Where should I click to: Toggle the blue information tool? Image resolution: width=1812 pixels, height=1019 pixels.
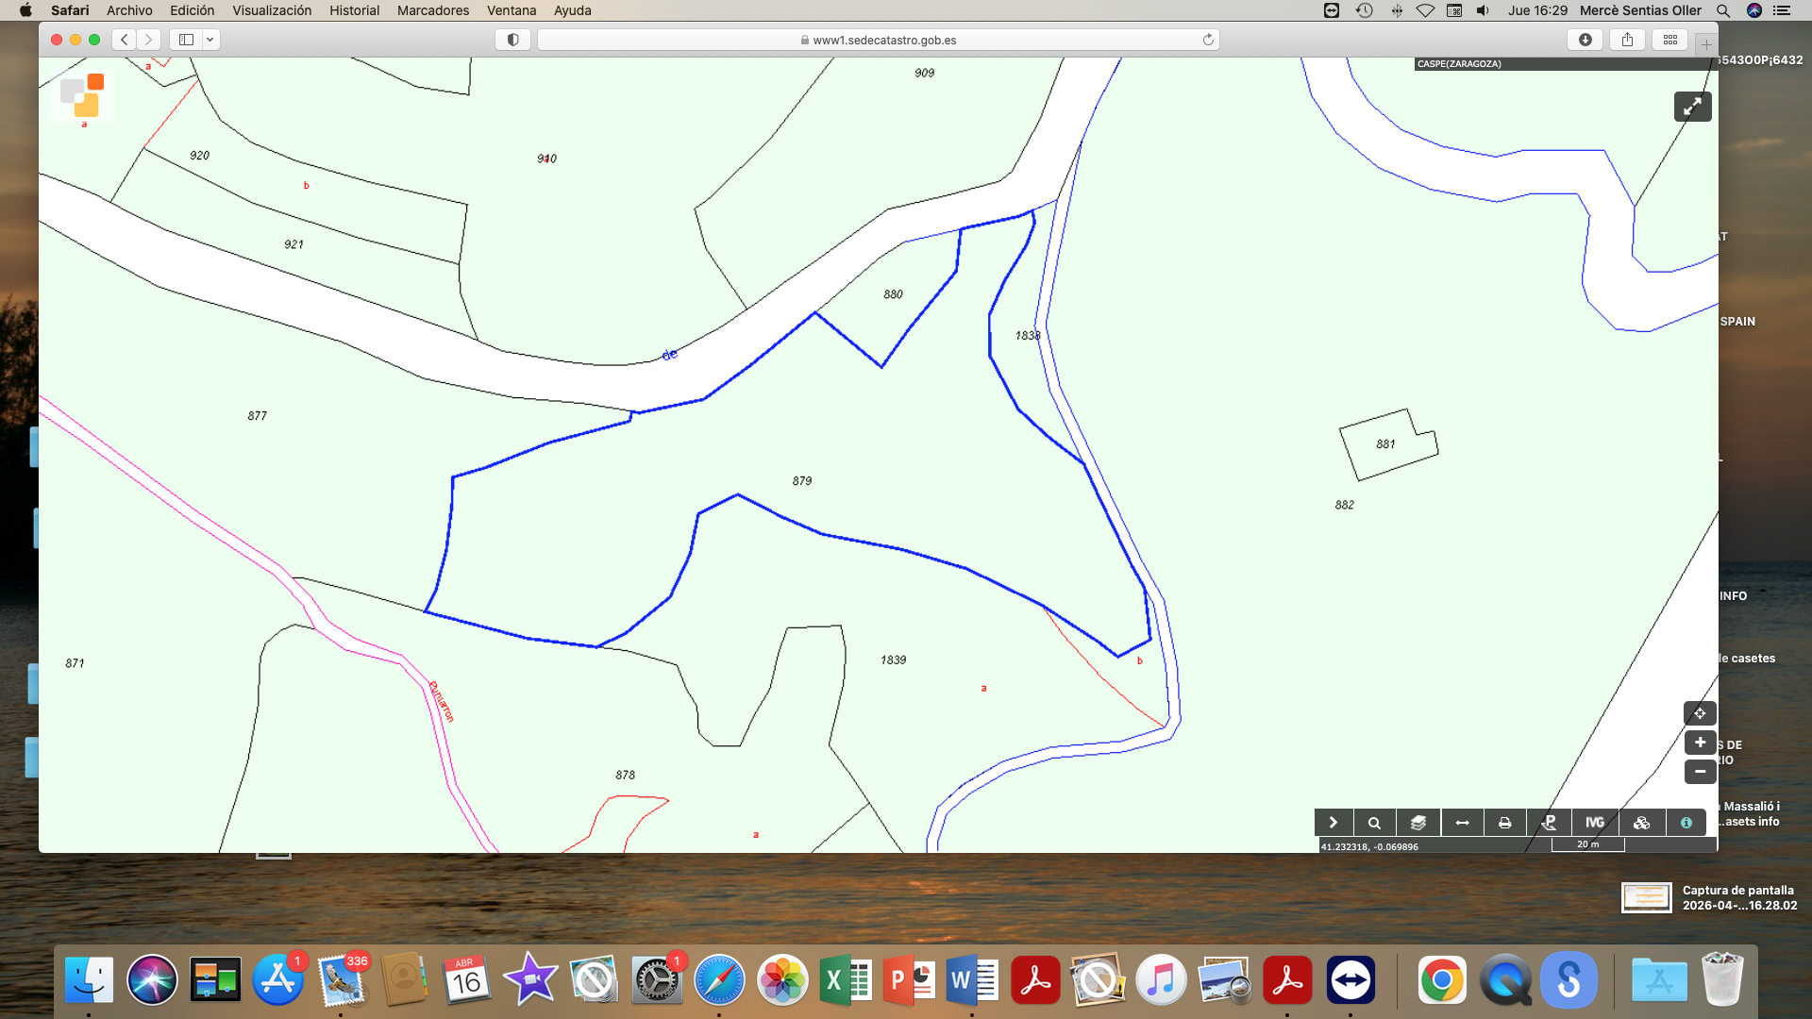coord(1686,823)
